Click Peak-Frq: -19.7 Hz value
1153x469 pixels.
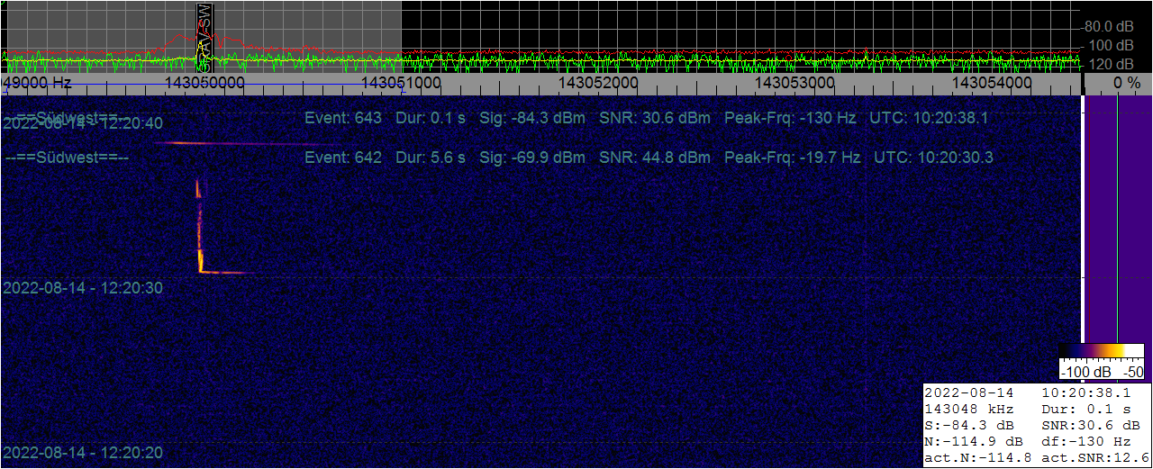point(793,158)
